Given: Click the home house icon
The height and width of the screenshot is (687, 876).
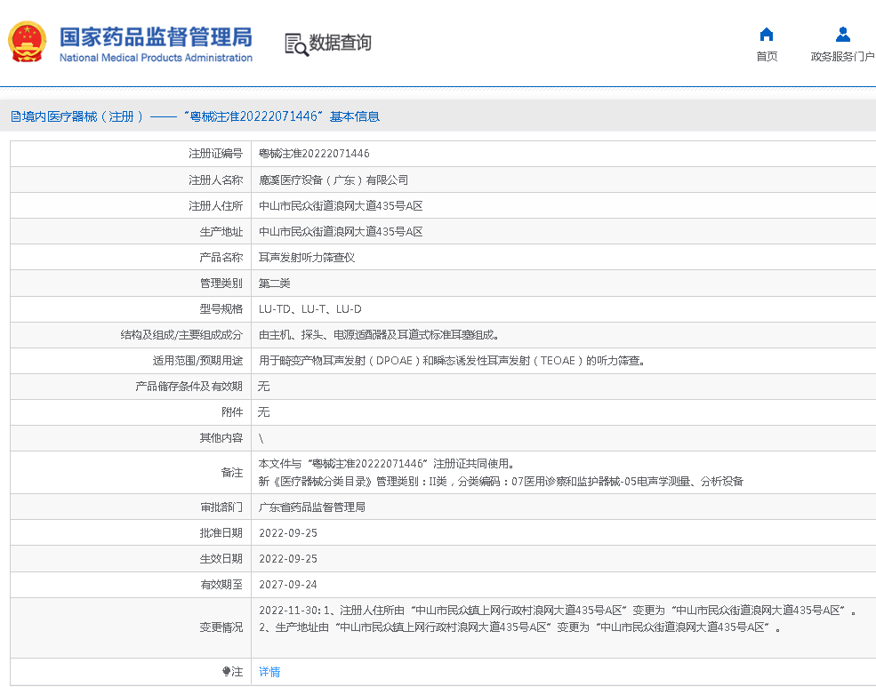Looking at the screenshot, I should pos(766,35).
